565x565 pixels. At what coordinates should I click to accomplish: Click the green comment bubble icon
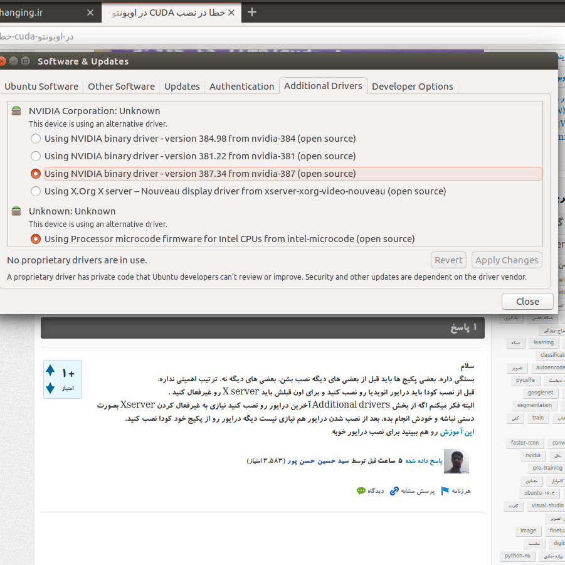click(361, 491)
